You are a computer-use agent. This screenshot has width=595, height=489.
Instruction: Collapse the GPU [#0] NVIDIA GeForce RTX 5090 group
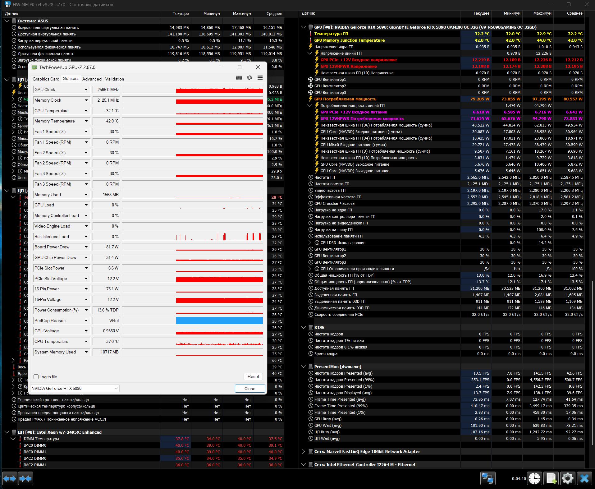click(304, 27)
